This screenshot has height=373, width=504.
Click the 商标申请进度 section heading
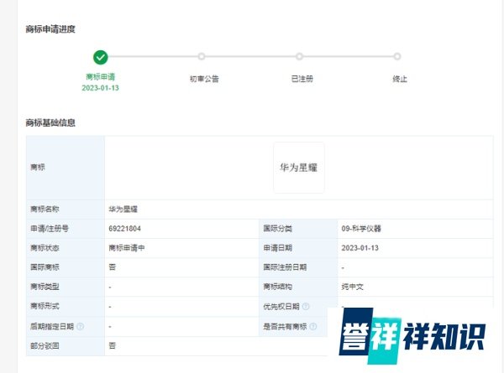(50, 29)
